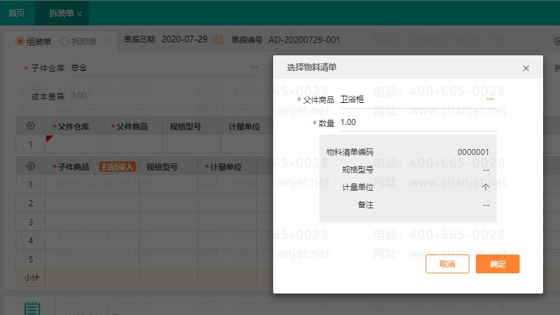This screenshot has width=560, height=315.
Task: Switch to the 首页 tab
Action: pos(17,13)
